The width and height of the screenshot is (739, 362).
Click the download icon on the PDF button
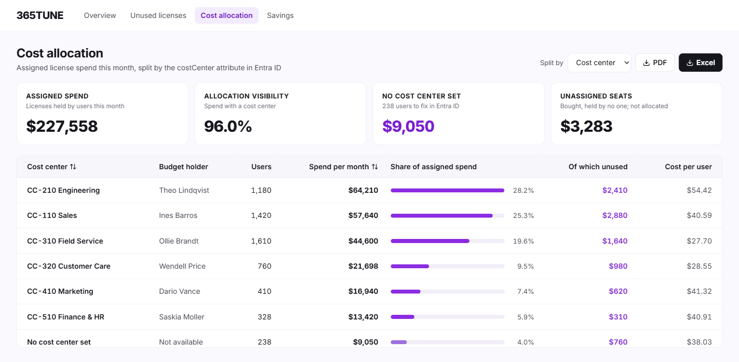coord(647,63)
